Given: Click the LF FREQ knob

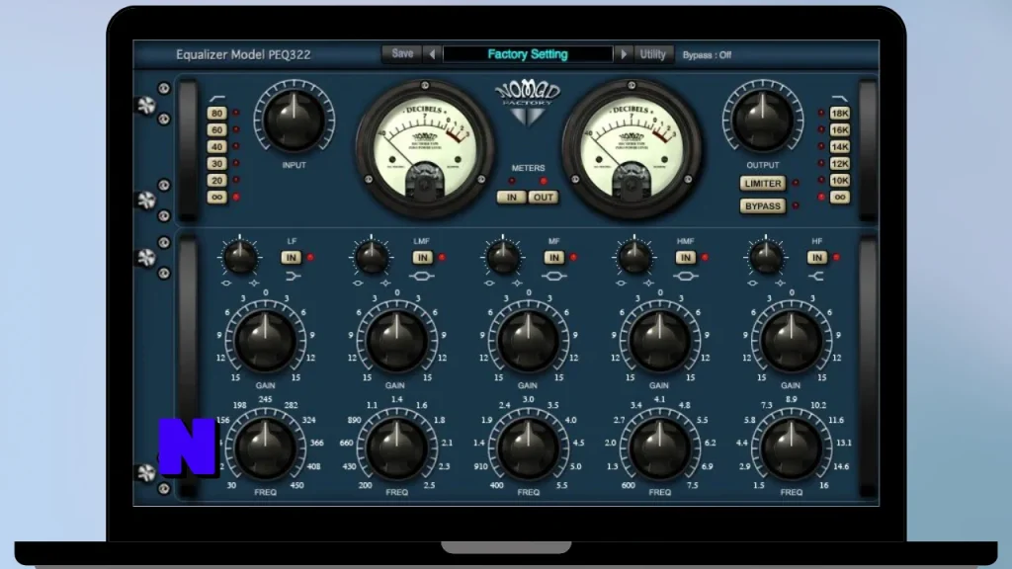Looking at the screenshot, I should click(265, 447).
